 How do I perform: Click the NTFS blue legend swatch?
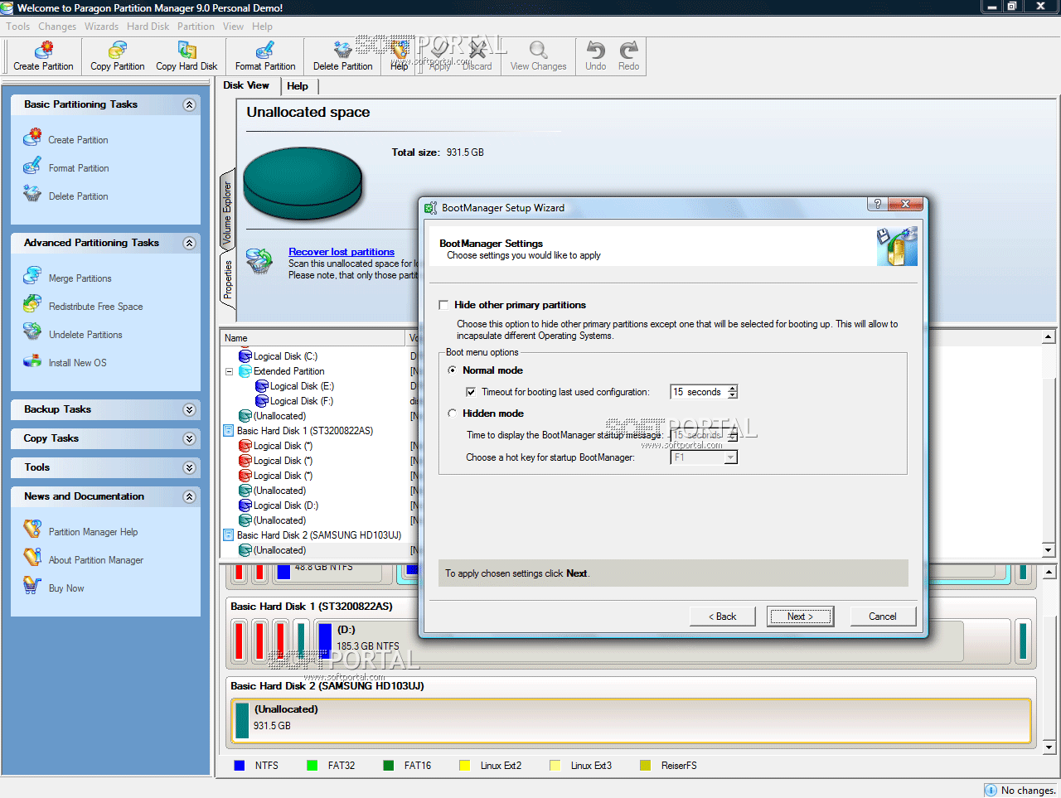(240, 766)
